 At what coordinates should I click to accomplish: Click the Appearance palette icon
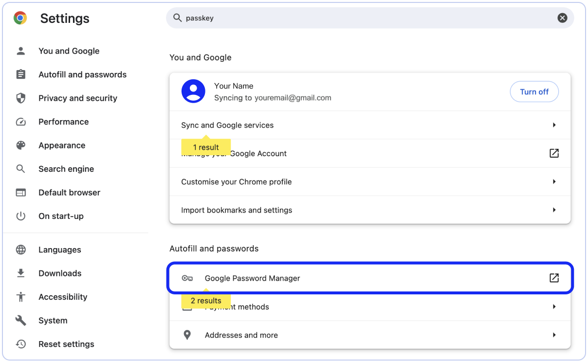pos(20,145)
